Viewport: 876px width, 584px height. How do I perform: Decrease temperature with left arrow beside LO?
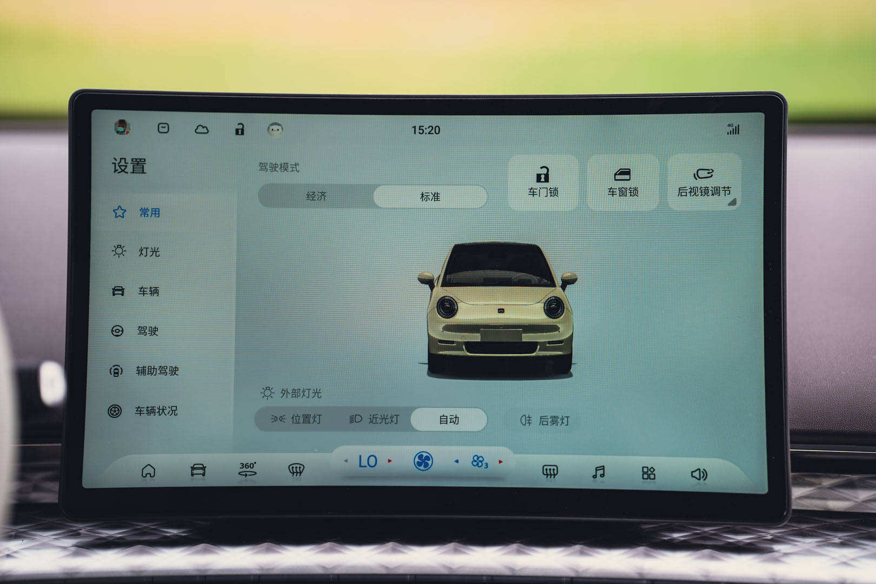346,461
